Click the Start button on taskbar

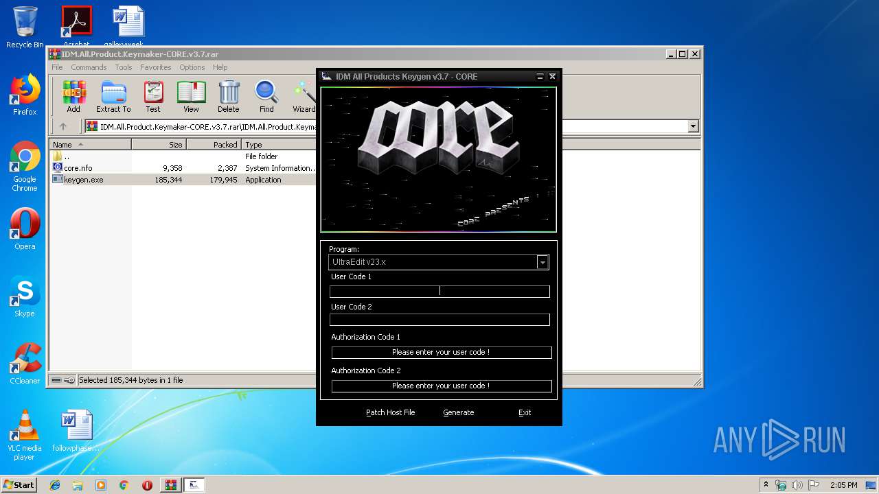click(19, 484)
